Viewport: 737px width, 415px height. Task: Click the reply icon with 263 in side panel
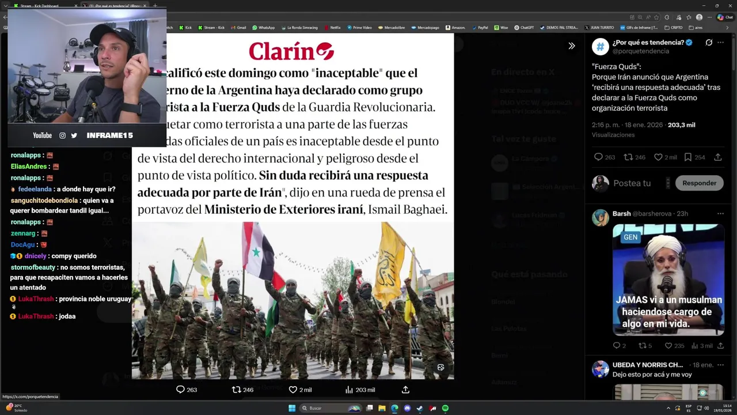(598, 157)
